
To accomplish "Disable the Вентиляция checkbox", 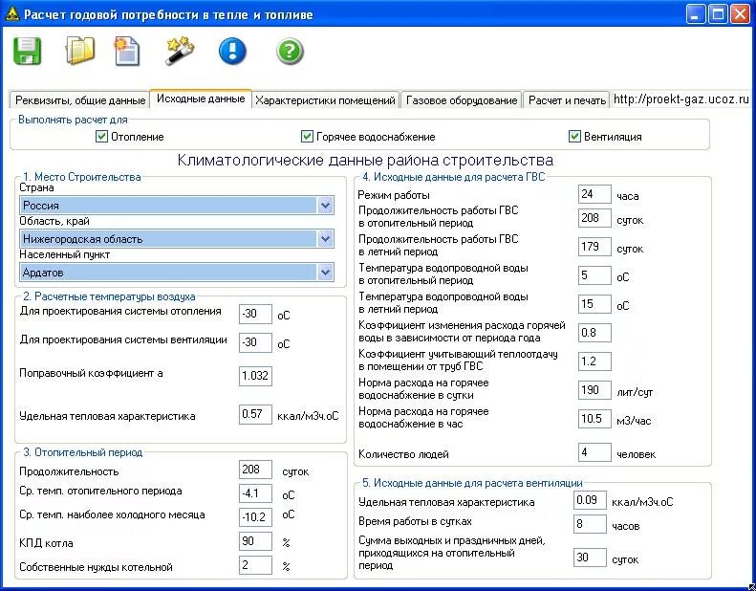I will pos(574,137).
